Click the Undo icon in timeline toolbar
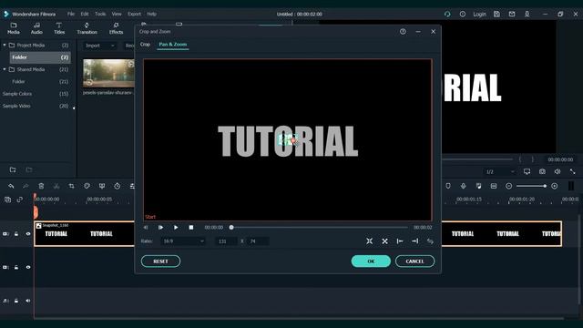Viewport: 583px width, 328px height. [x=11, y=186]
